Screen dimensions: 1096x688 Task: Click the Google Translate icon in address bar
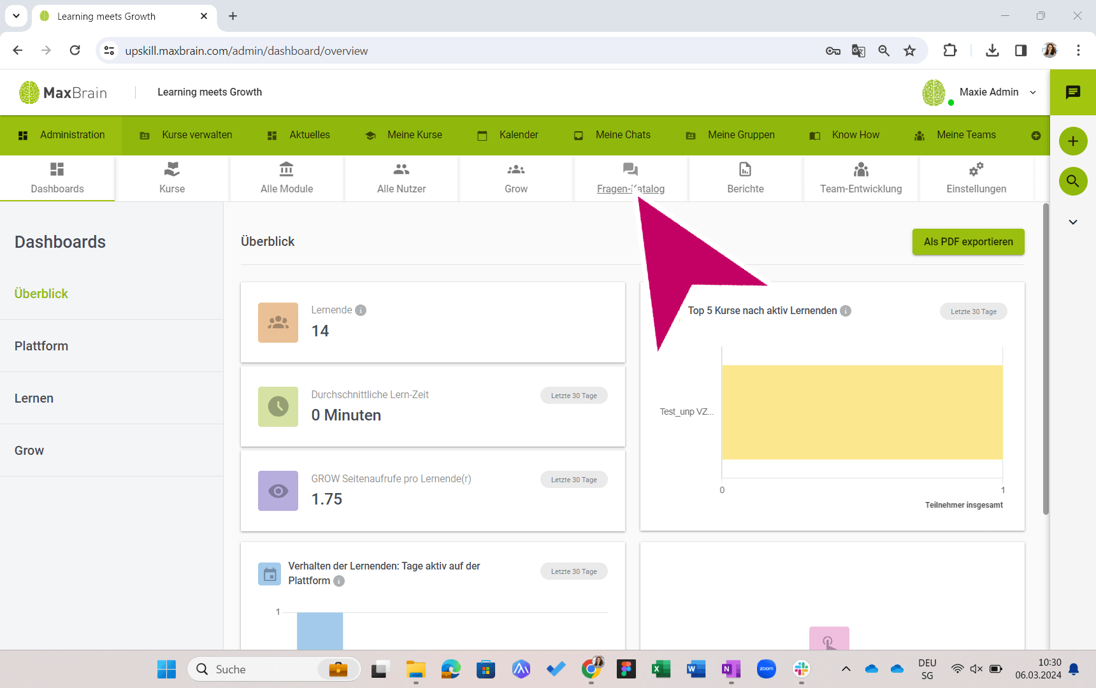[x=858, y=51]
